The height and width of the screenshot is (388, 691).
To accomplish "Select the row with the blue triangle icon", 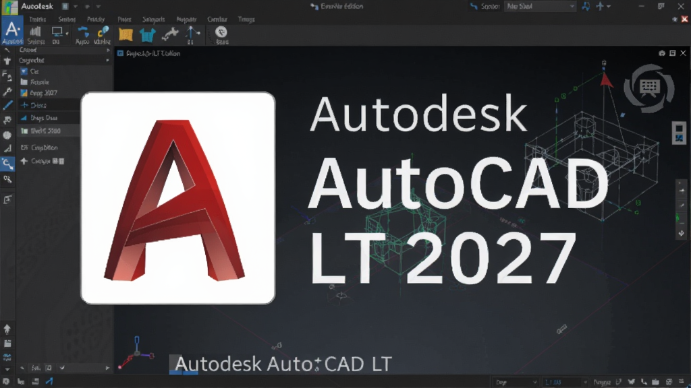I will pyautogui.click(x=49, y=118).
